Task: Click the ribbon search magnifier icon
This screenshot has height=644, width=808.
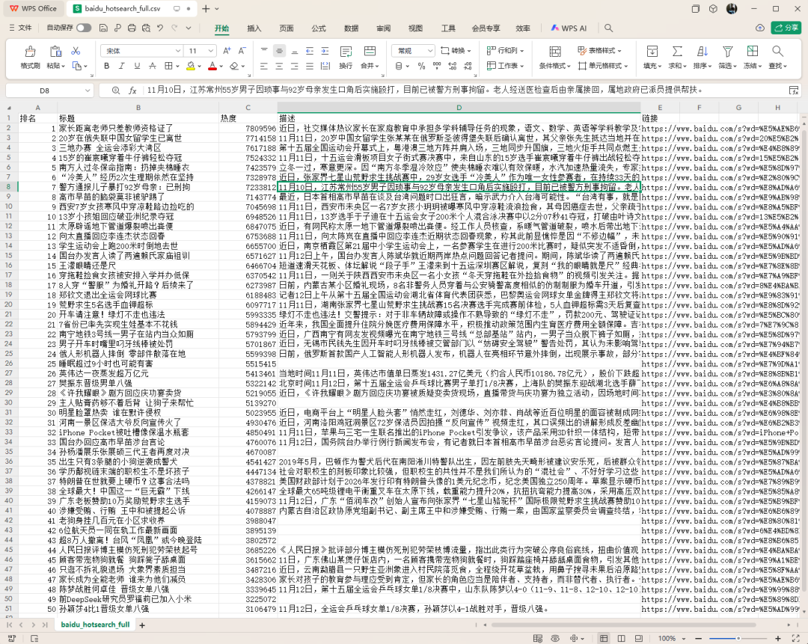Action: coord(608,28)
